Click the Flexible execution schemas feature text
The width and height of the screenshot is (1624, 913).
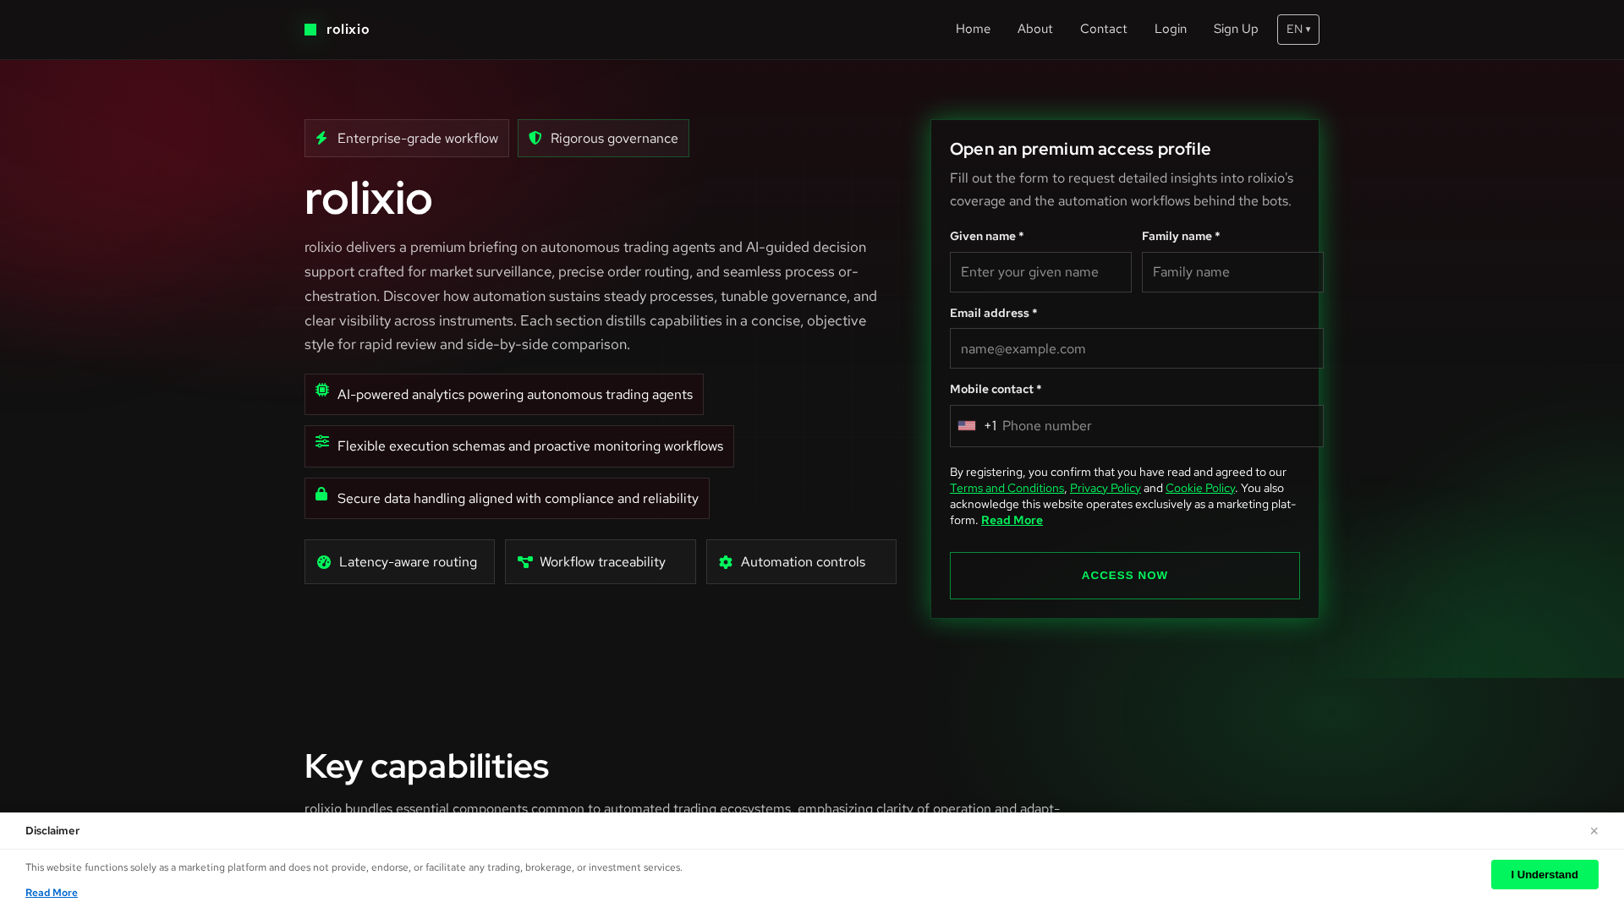coord(529,446)
